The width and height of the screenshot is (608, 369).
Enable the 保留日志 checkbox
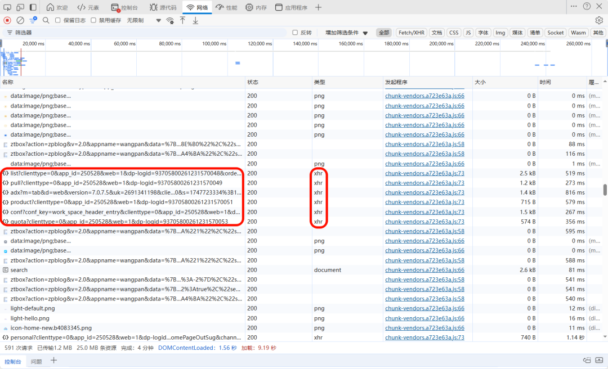[57, 20]
